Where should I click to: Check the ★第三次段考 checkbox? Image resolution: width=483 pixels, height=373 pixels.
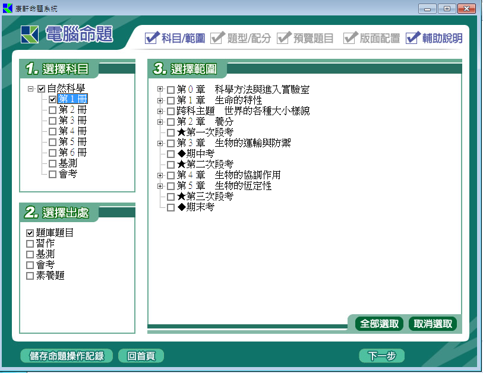coord(171,197)
